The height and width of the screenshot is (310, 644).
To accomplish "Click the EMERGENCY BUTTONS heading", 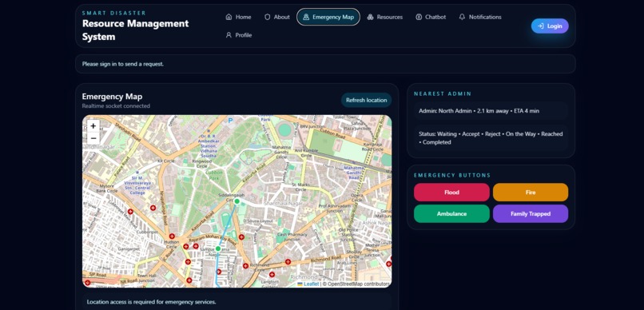I will [452, 175].
